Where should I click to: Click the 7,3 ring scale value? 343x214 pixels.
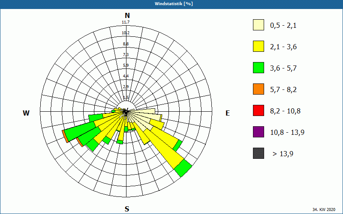[x=126, y=55]
